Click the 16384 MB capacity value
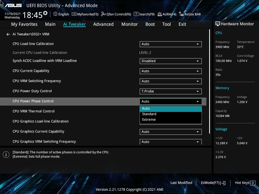 (222, 116)
